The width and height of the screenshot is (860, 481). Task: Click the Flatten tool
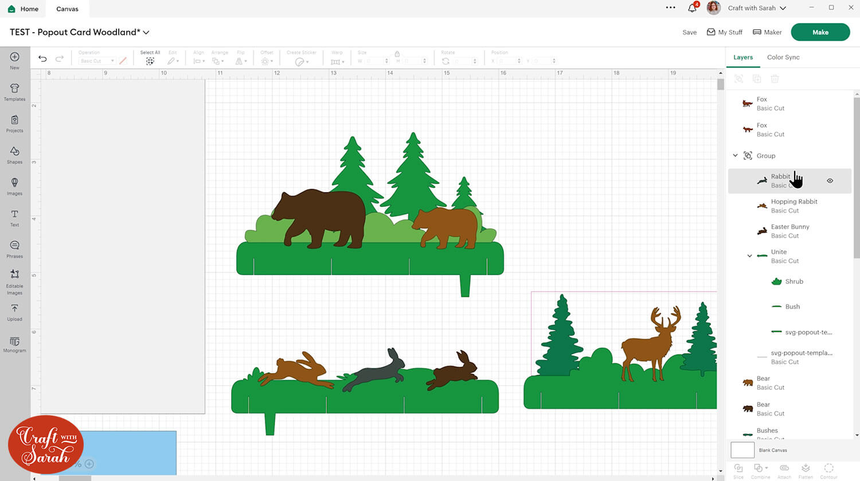[x=806, y=471]
